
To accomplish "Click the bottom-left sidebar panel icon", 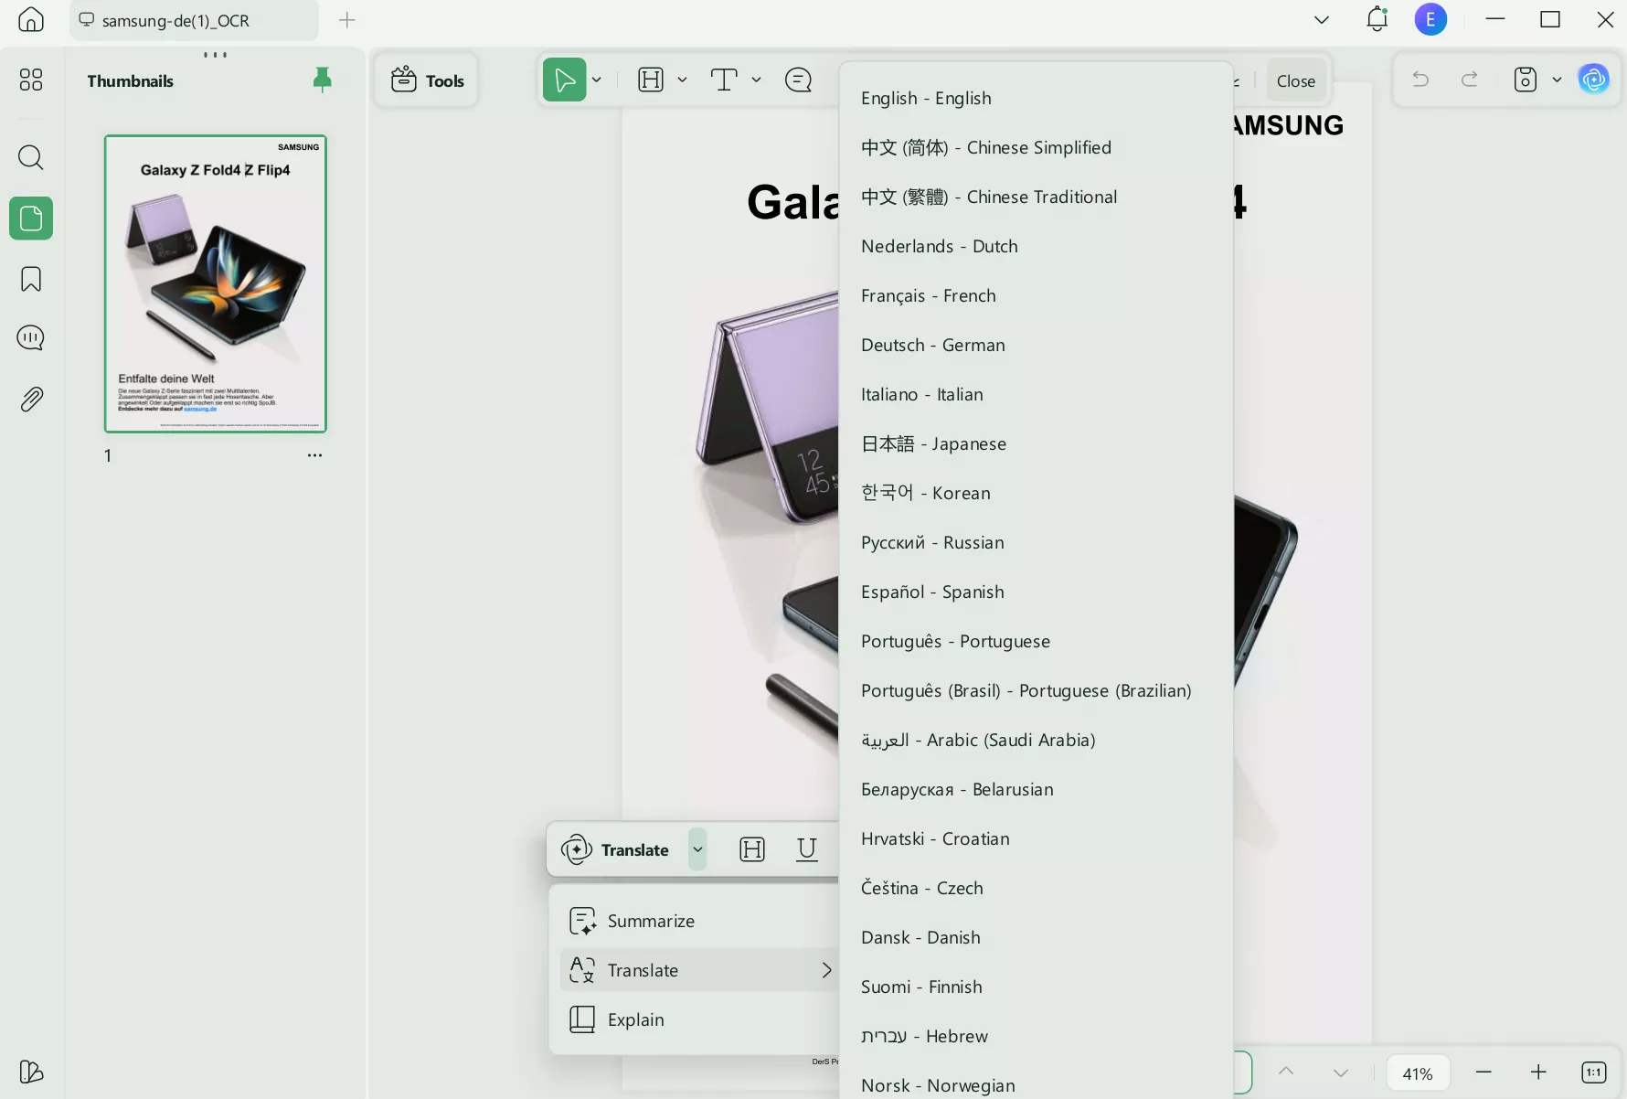I will pyautogui.click(x=31, y=1071).
